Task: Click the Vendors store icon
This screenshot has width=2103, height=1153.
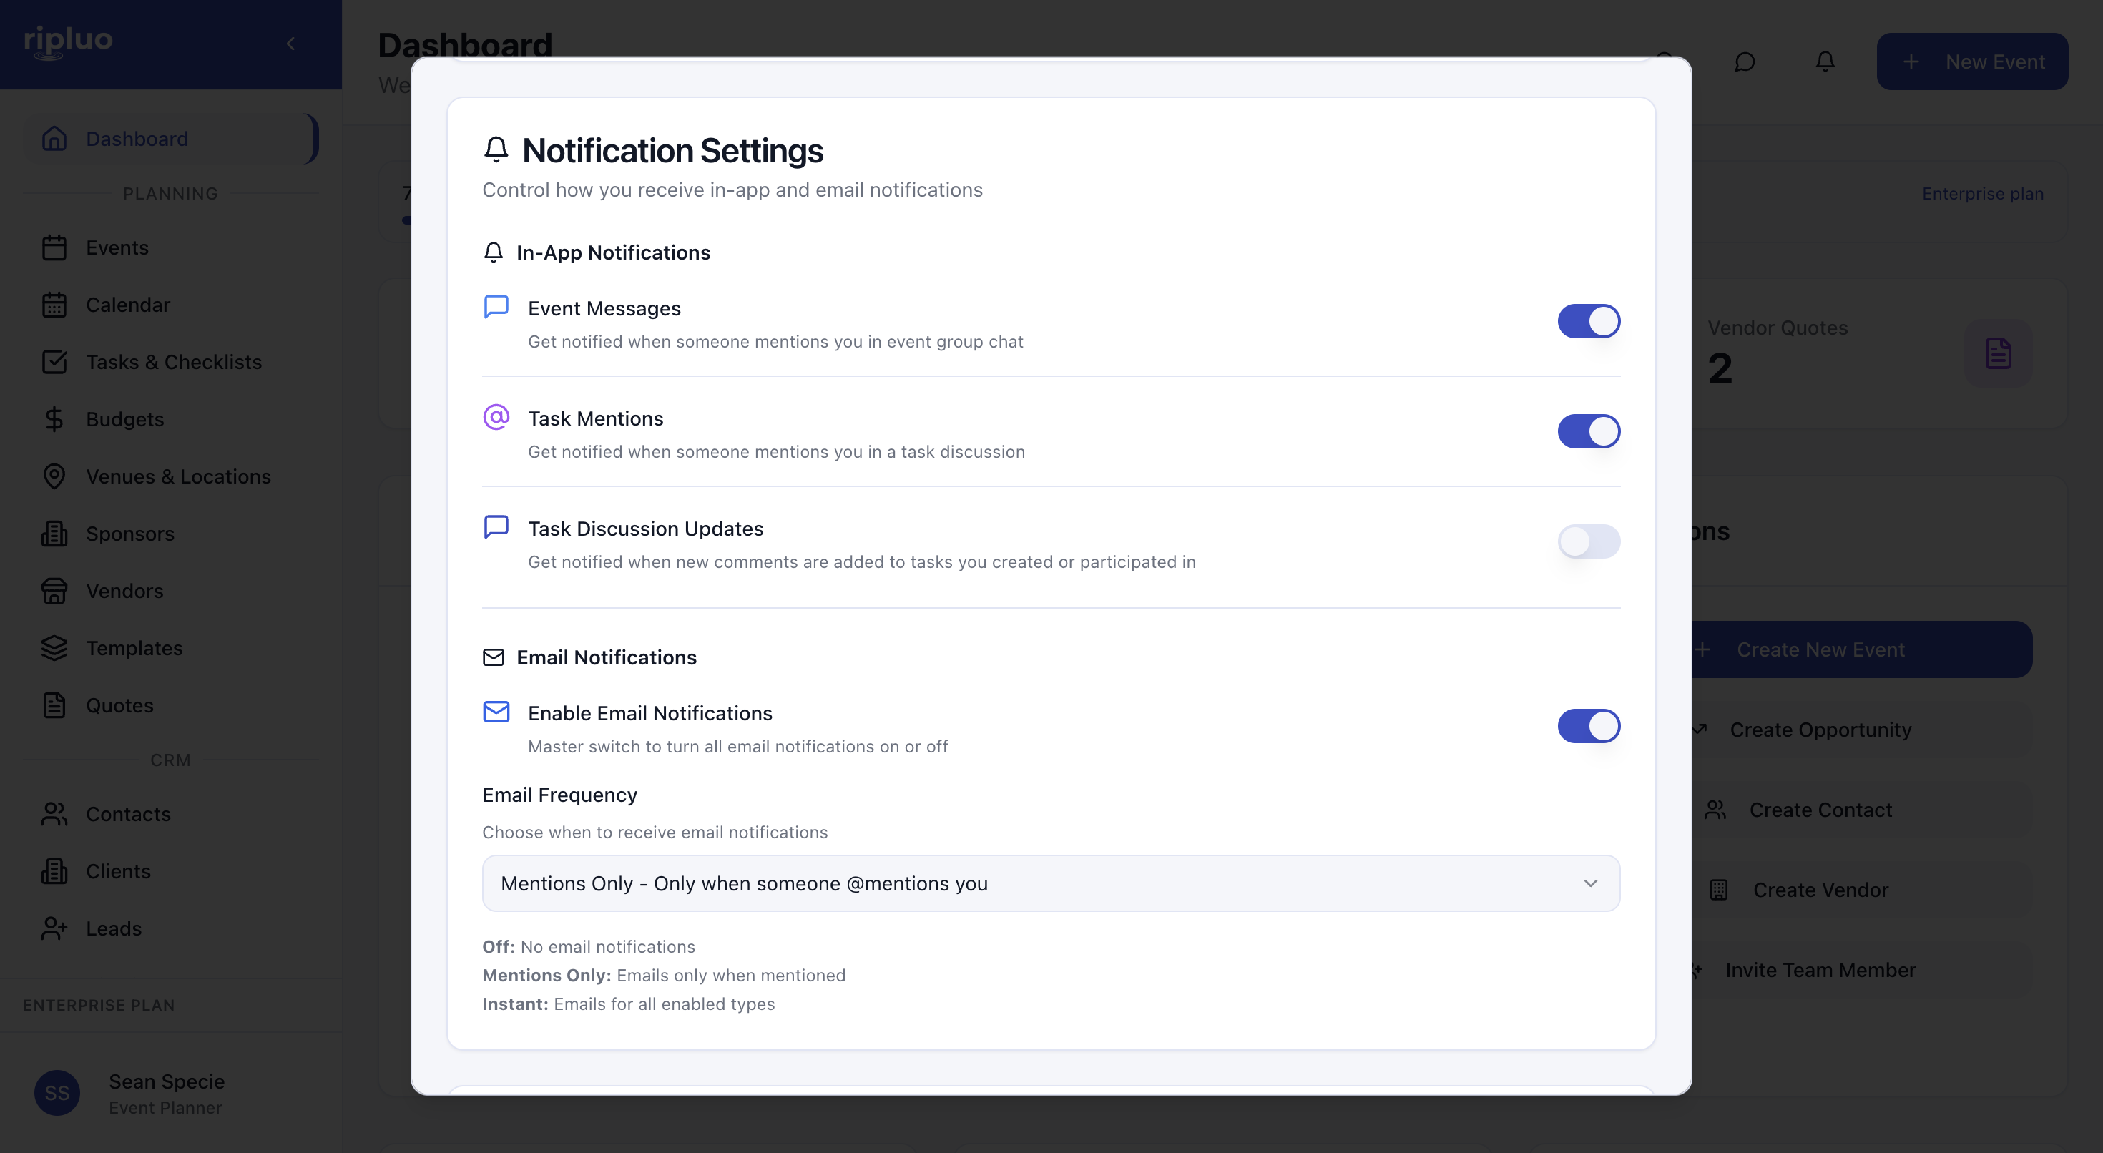Action: click(54, 590)
